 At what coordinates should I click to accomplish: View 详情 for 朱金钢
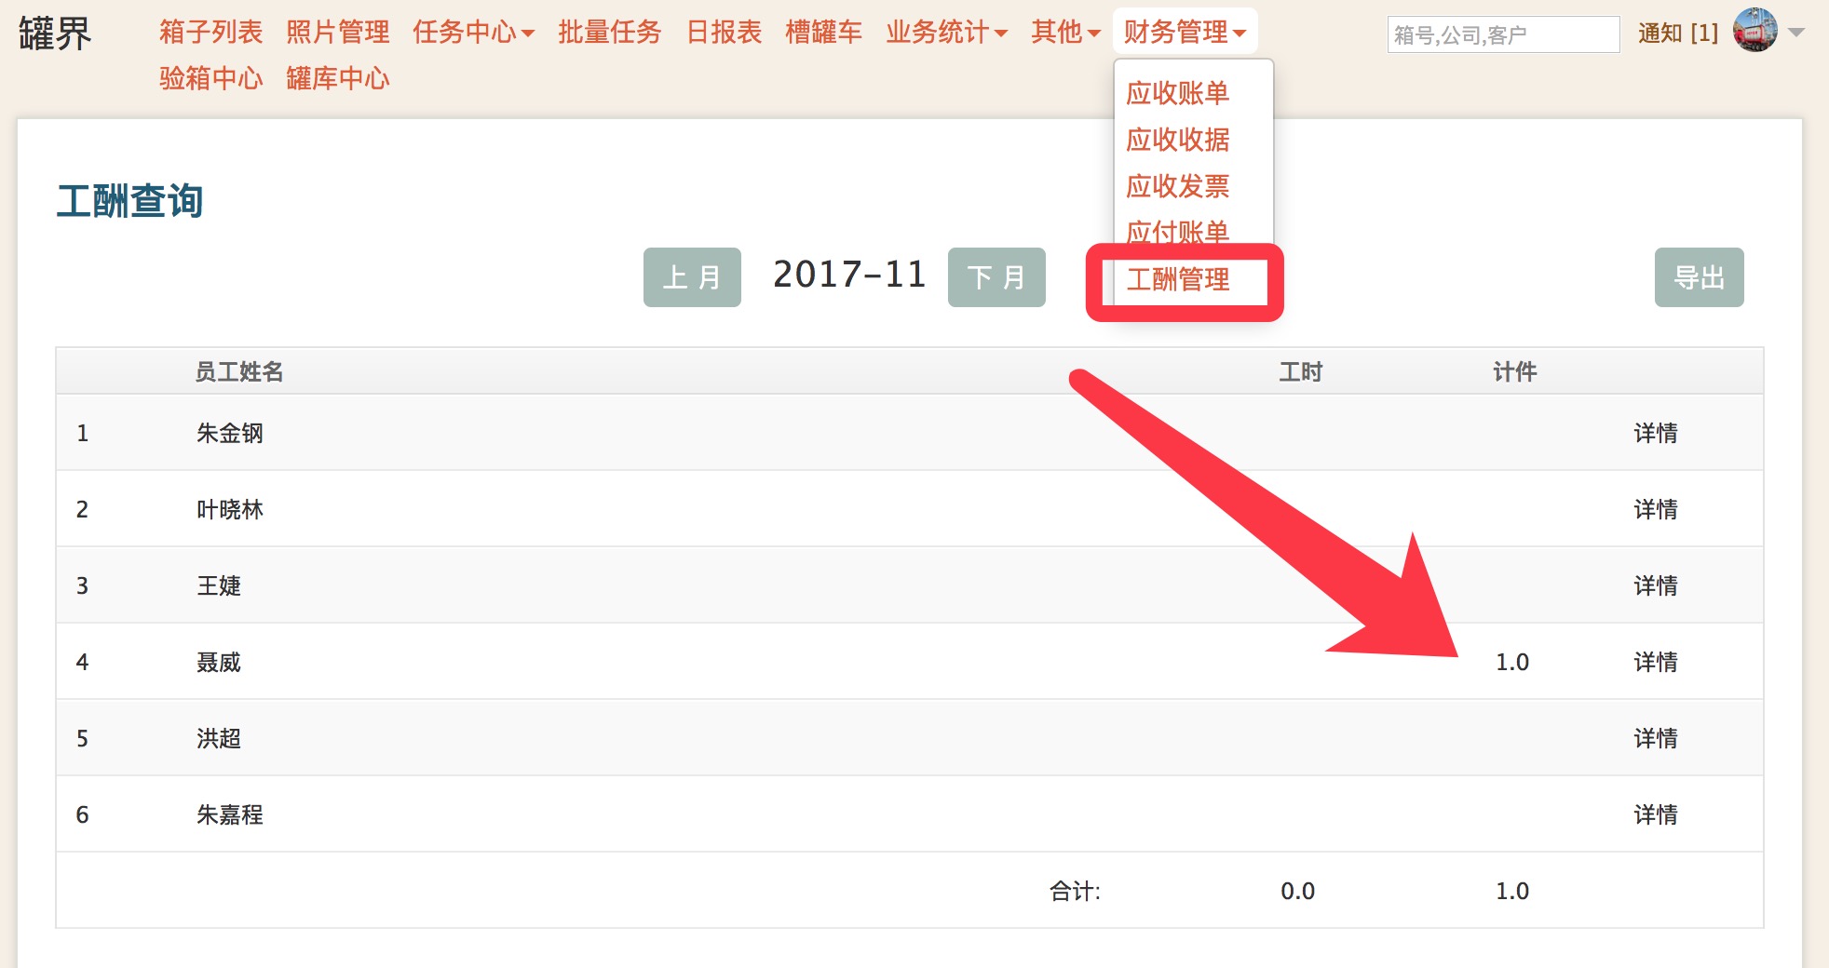[1655, 433]
